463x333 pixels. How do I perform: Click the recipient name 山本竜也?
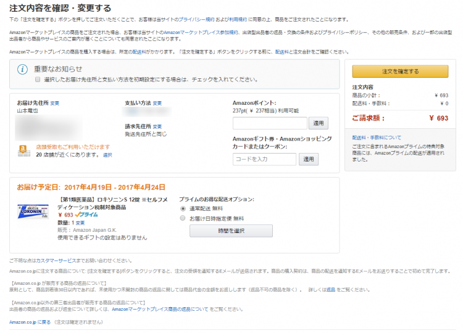point(27,110)
